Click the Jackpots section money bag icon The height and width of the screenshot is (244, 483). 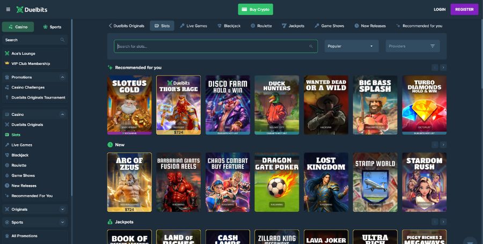110,222
